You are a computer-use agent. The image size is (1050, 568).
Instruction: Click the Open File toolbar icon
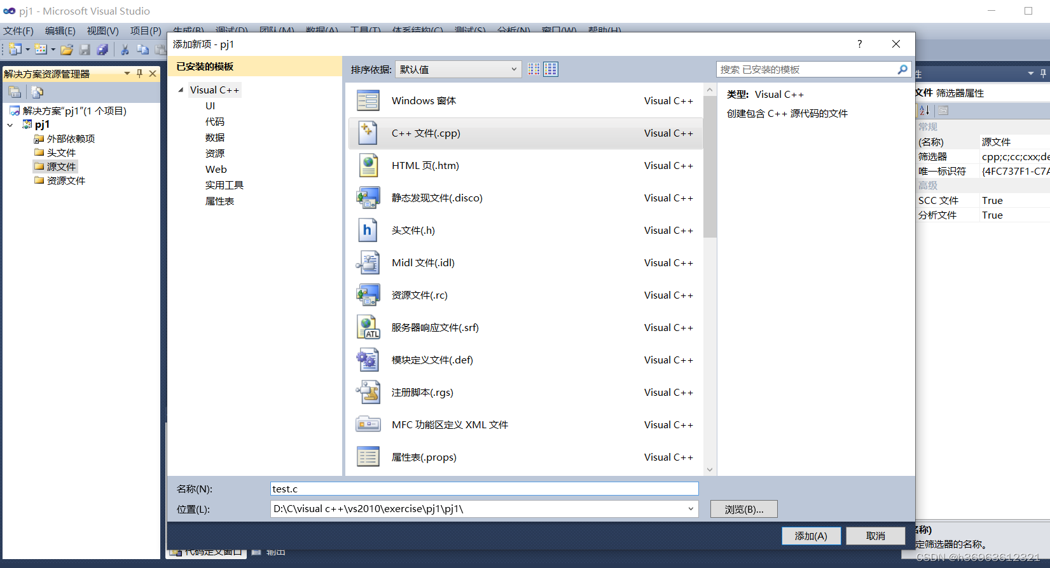tap(67, 50)
